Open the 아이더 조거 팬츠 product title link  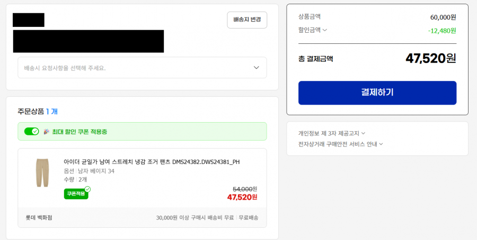coord(151,162)
